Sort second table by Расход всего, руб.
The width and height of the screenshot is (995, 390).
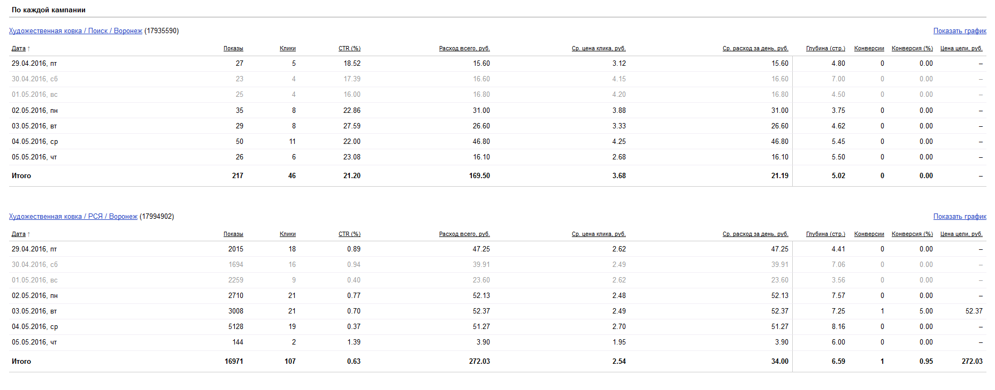[464, 234]
